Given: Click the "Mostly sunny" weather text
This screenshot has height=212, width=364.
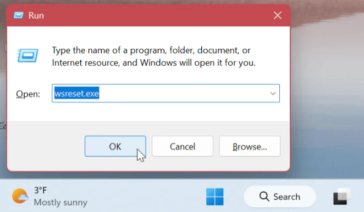Looking at the screenshot, I should click(60, 203).
